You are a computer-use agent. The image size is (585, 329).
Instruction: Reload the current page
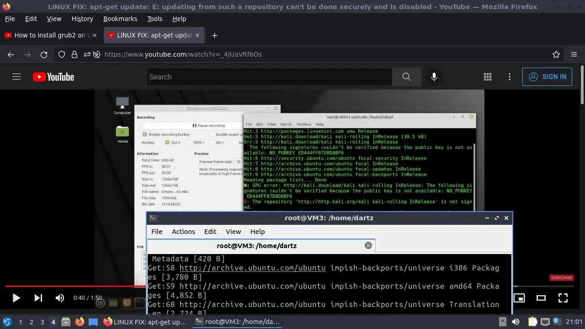click(44, 54)
